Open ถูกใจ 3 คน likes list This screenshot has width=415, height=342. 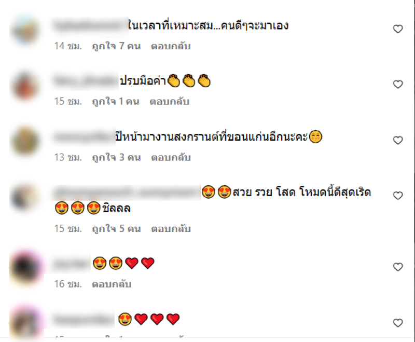pos(116,157)
